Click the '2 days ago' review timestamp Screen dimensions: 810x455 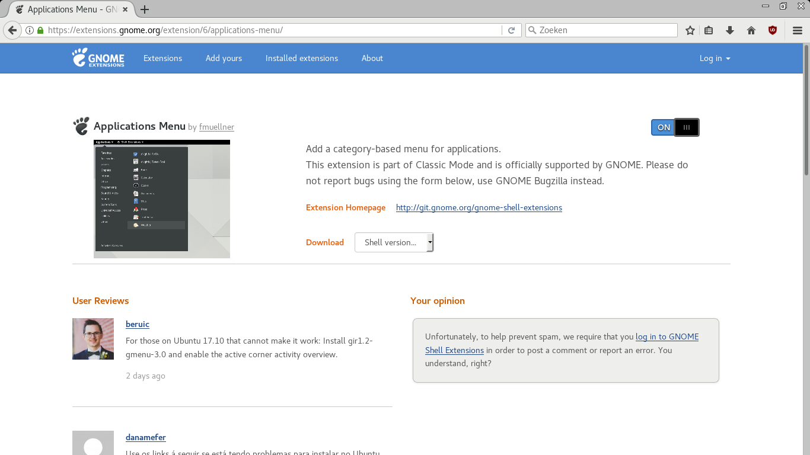[x=145, y=376]
